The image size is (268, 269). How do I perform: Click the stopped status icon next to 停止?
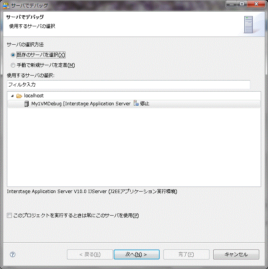[x=136, y=103]
